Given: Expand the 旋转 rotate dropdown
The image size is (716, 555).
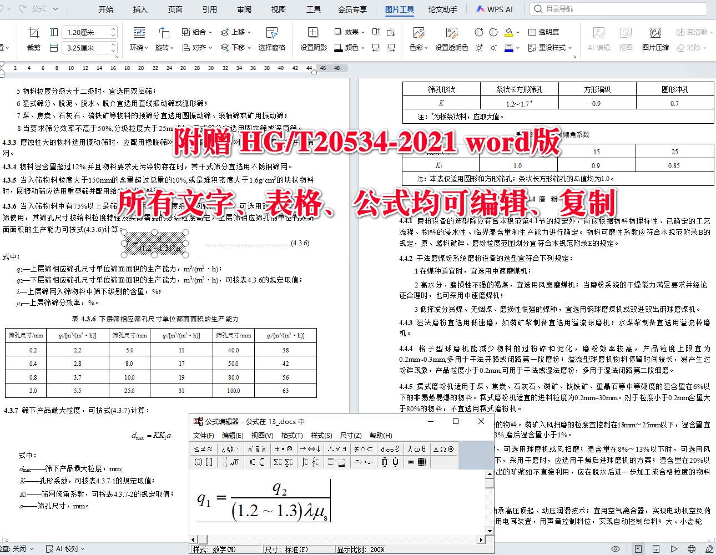Looking at the screenshot, I should coord(164,48).
